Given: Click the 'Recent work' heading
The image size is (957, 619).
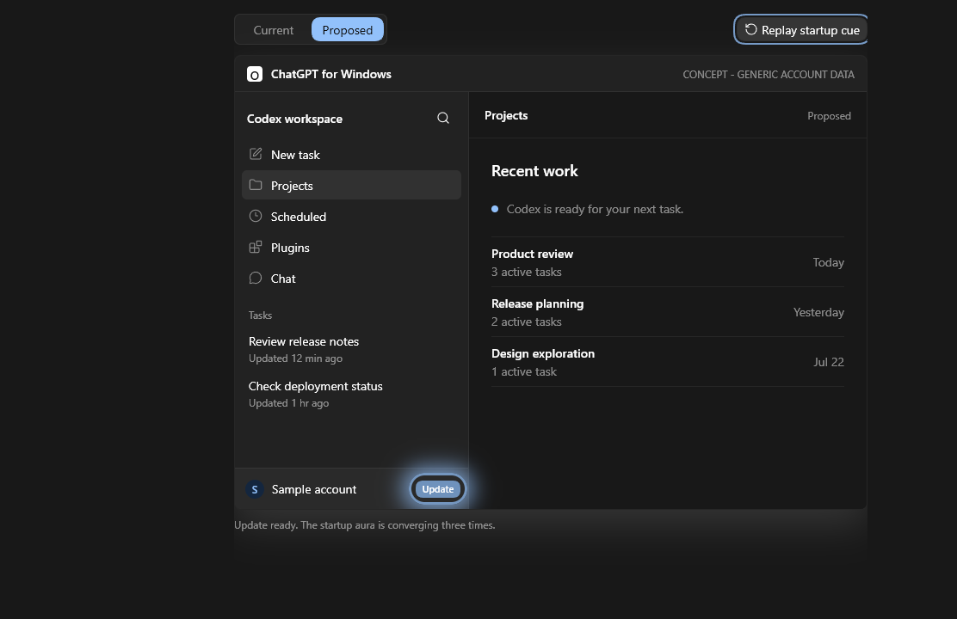Looking at the screenshot, I should coord(534,171).
